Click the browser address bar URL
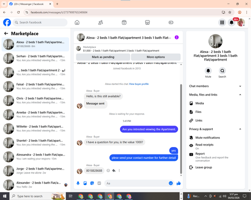This screenshot has width=251, height=200. click(59, 12)
